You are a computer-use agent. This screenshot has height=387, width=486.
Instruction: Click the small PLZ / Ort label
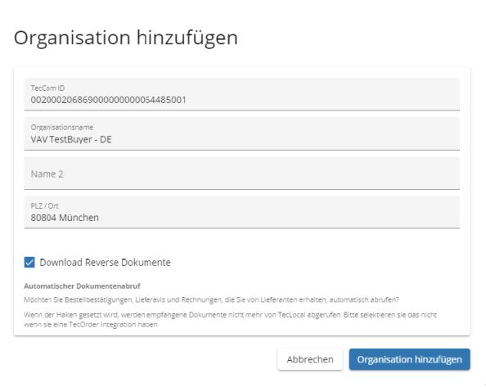pos(45,205)
